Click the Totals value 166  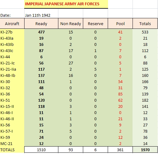(145, 82)
